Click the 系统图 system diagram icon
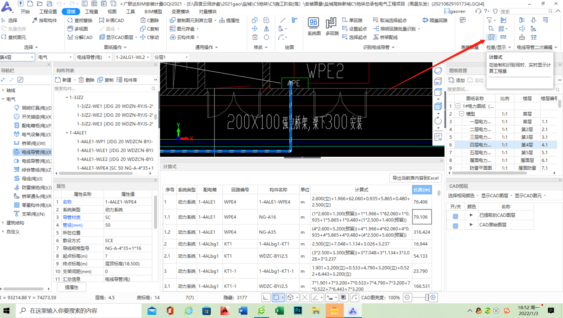The width and height of the screenshot is (563, 318). pos(314,26)
